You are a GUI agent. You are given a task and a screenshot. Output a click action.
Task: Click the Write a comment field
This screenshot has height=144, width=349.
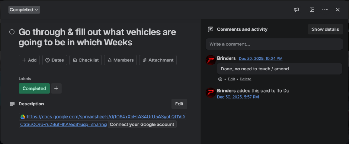point(274,44)
